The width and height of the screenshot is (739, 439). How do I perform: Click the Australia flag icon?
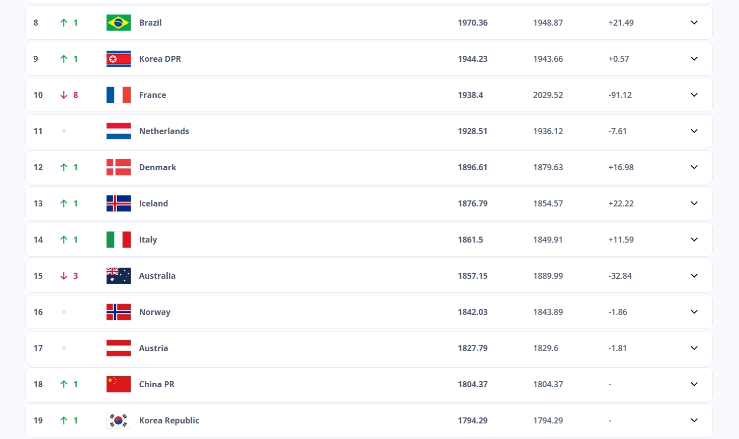tap(119, 276)
